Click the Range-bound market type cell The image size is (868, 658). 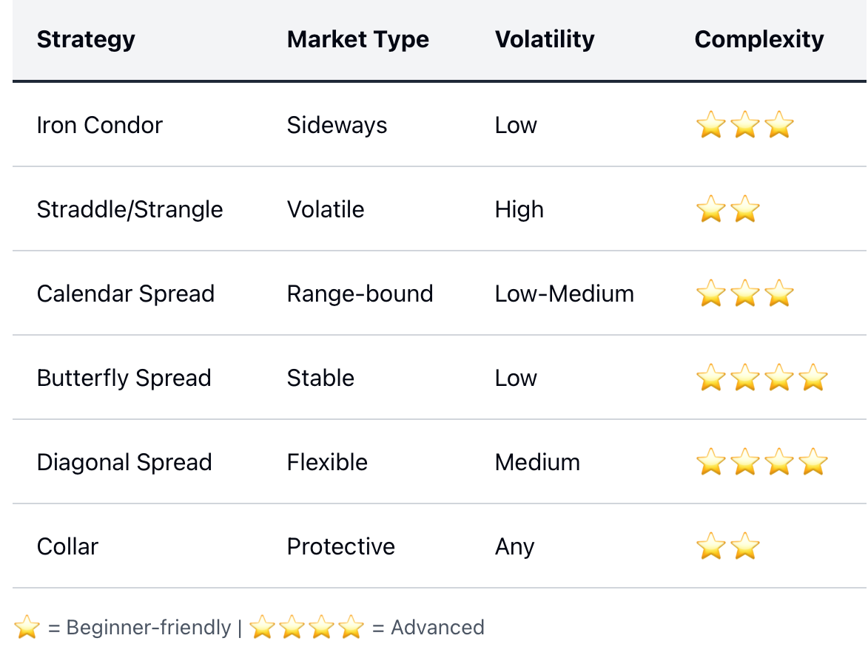[360, 294]
